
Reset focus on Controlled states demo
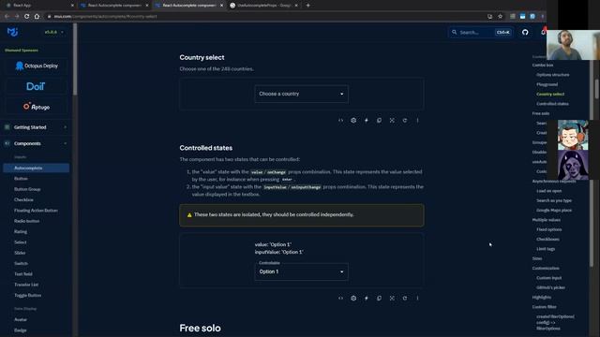(392, 298)
